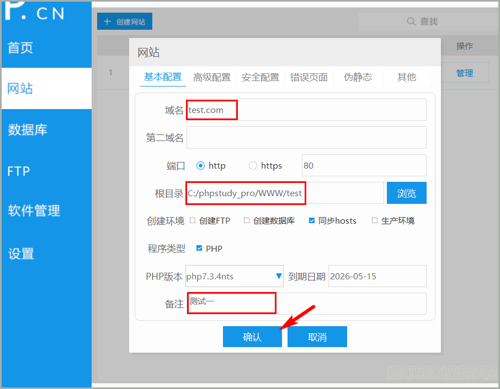Select the https port radio button
Image resolution: width=500 pixels, height=389 pixels.
click(x=253, y=165)
